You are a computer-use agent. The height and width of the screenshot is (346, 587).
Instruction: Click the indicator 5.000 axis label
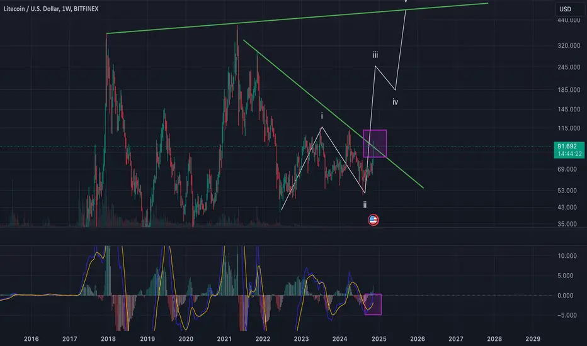click(x=566, y=276)
